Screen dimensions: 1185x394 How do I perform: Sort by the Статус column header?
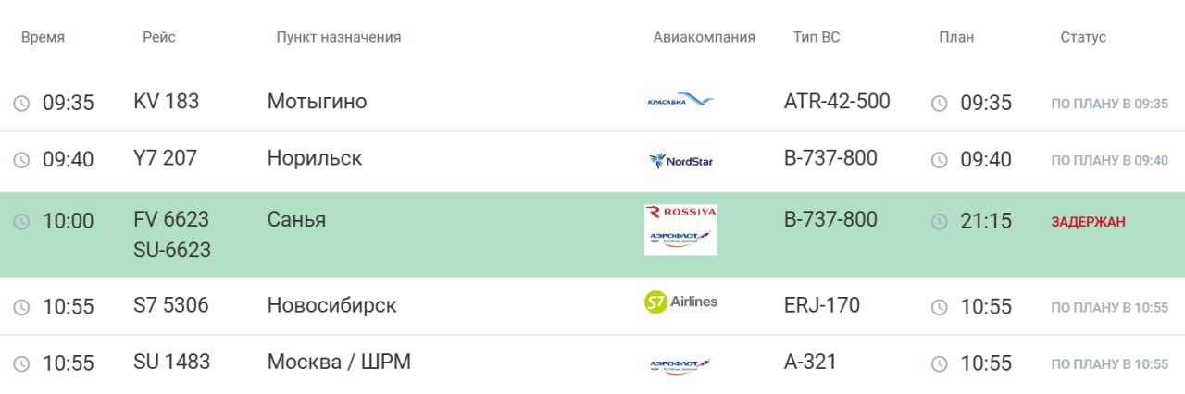[x=1083, y=38]
